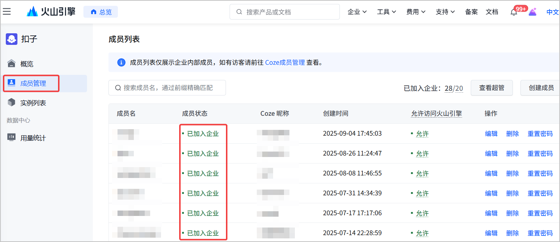
Task: Expand the 费用 dropdown menu
Action: pyautogui.click(x=416, y=12)
